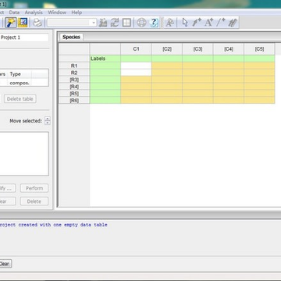Select row header R1
Viewport: 281px width, 281px height.
pos(74,66)
